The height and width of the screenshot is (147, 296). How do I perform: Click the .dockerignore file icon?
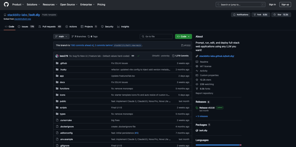57,127
